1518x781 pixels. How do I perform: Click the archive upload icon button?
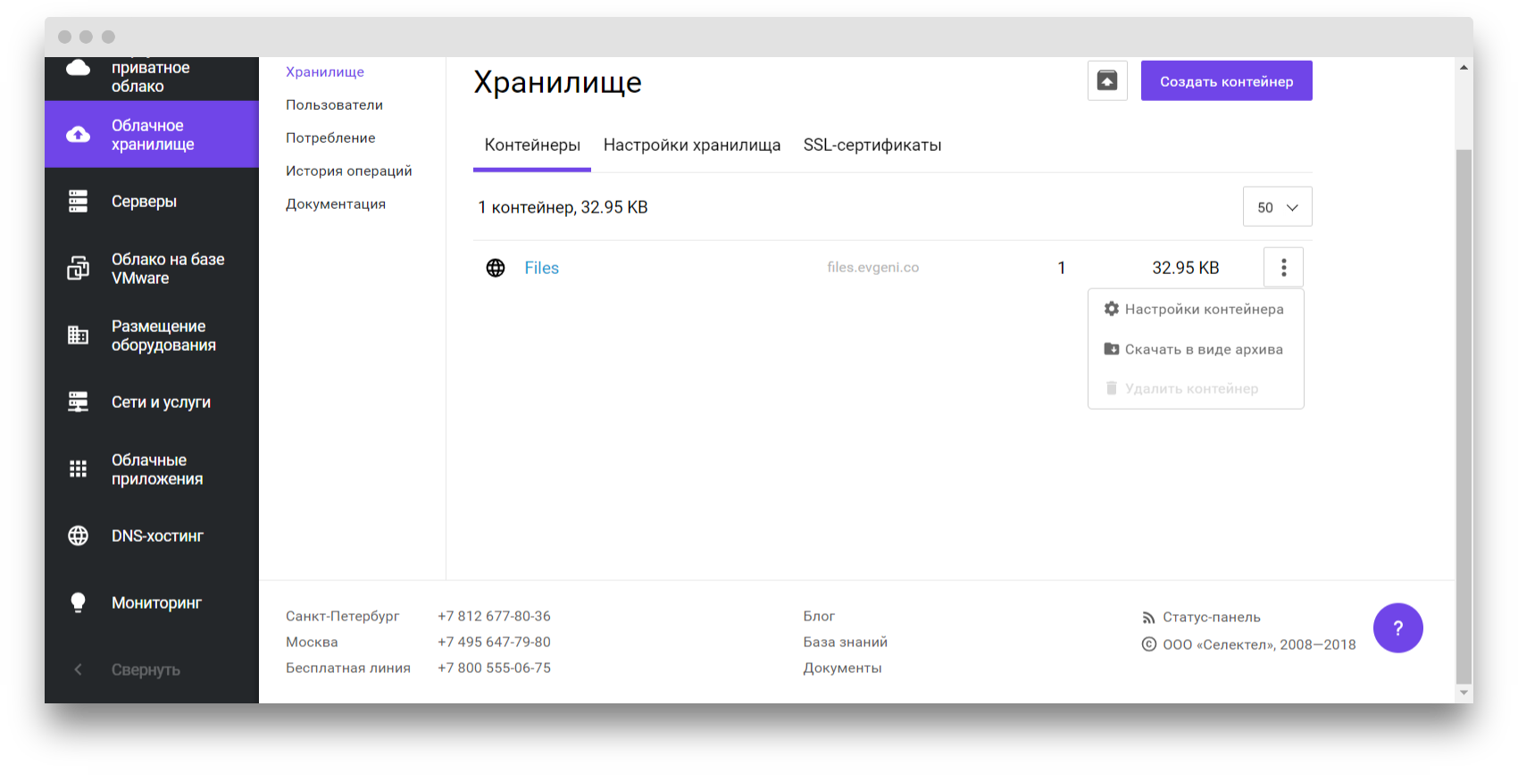1107,81
